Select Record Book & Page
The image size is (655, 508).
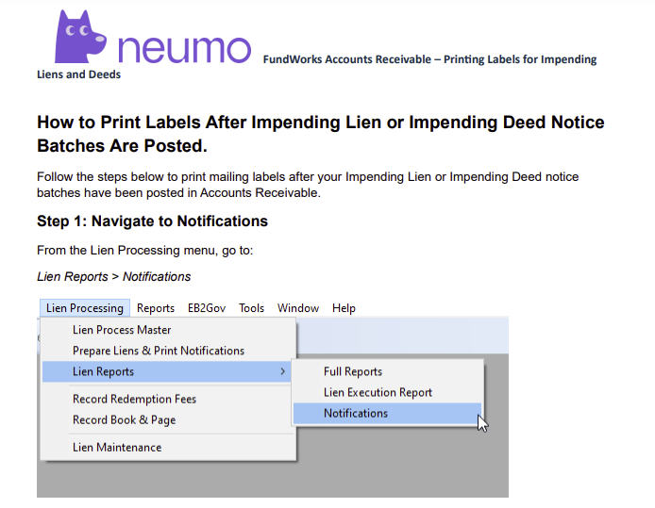click(124, 419)
